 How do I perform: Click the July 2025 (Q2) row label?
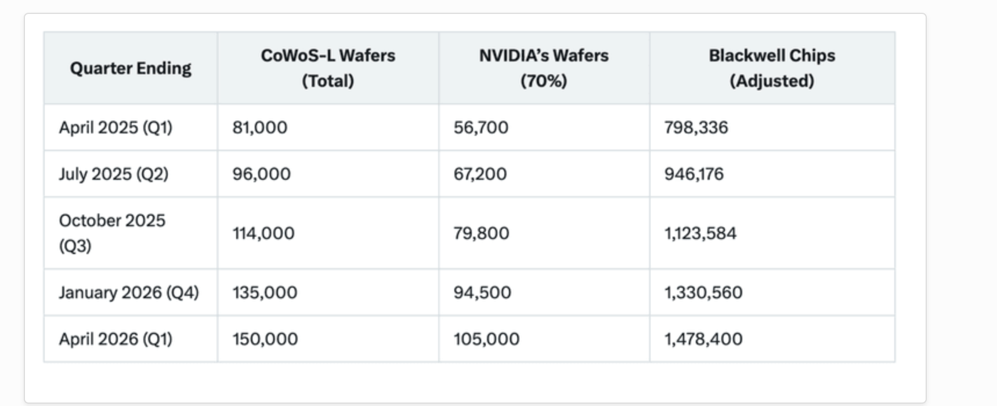click(114, 174)
